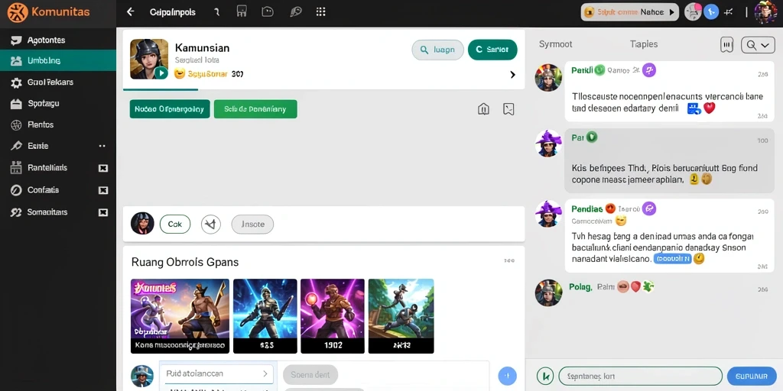Image resolution: width=783 pixels, height=391 pixels.
Task: Expand the Ruid atoiancan dropdown field
Action: click(x=216, y=373)
